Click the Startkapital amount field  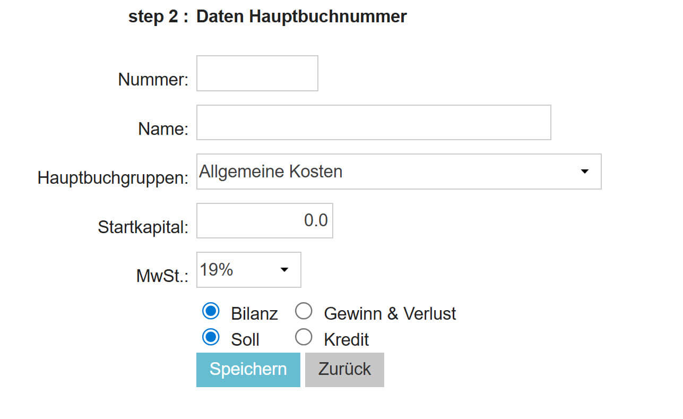point(264,220)
